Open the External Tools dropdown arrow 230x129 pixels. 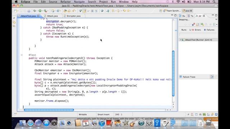pos(48,11)
